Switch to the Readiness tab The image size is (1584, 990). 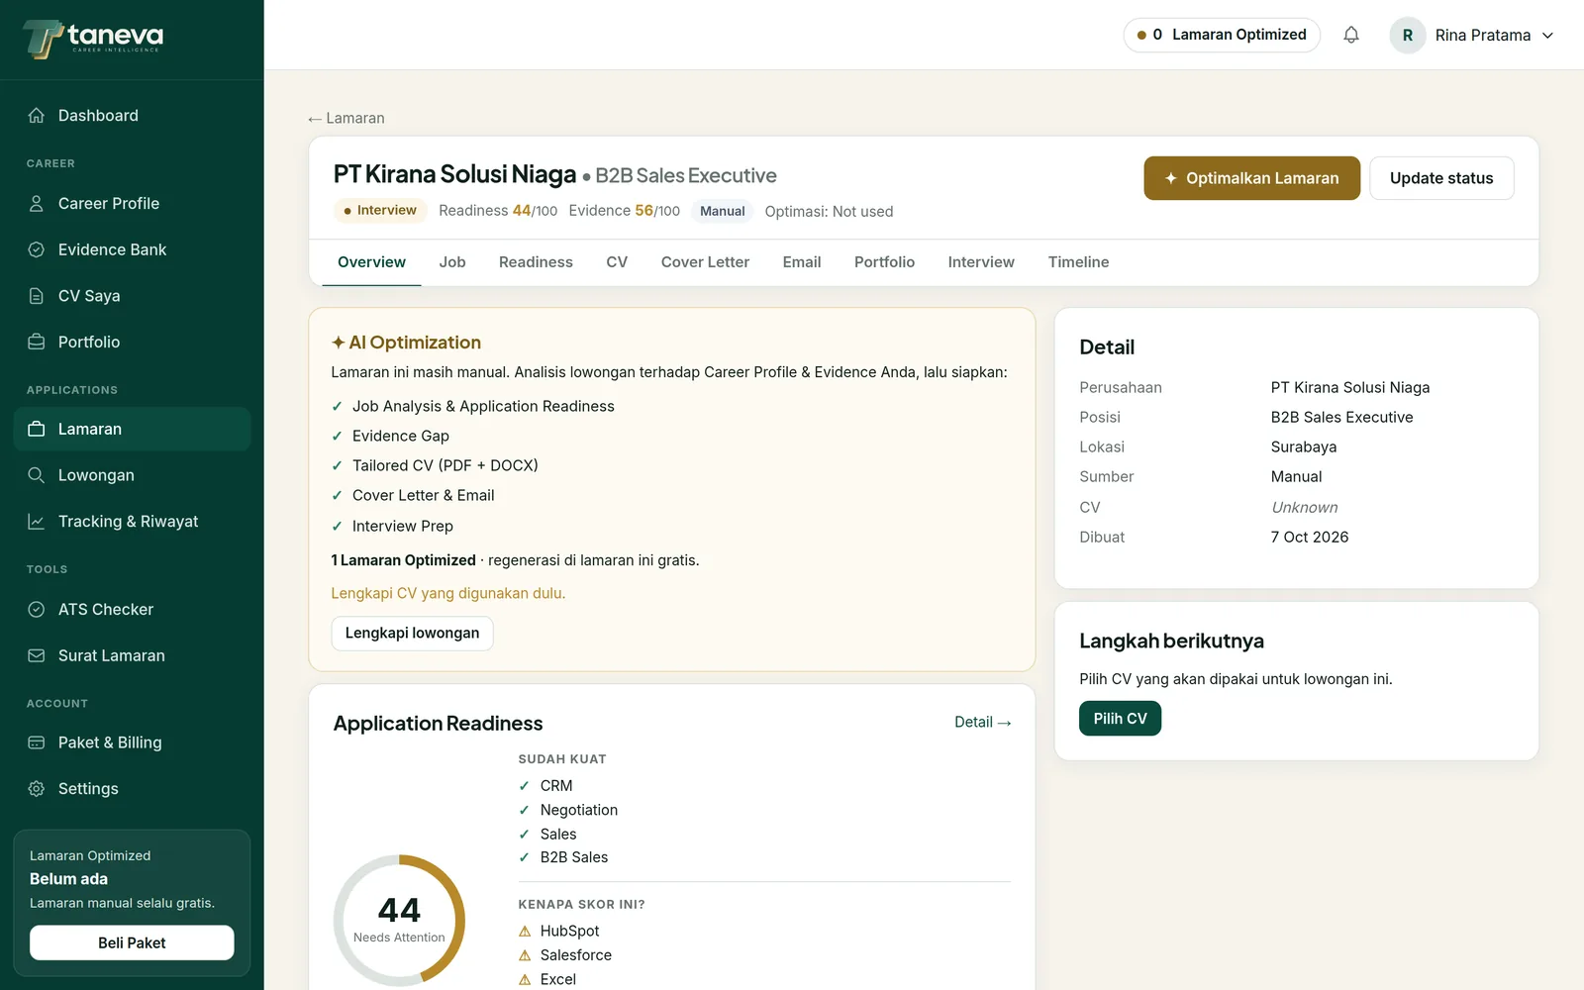(536, 262)
